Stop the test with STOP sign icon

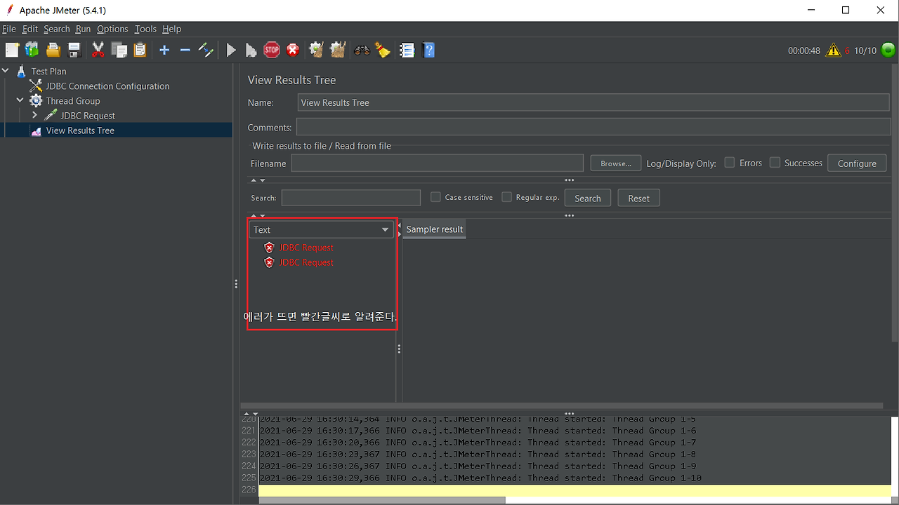pyautogui.click(x=272, y=50)
